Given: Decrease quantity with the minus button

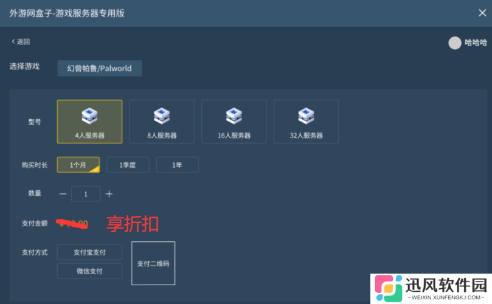Looking at the screenshot, I should pyautogui.click(x=63, y=194).
